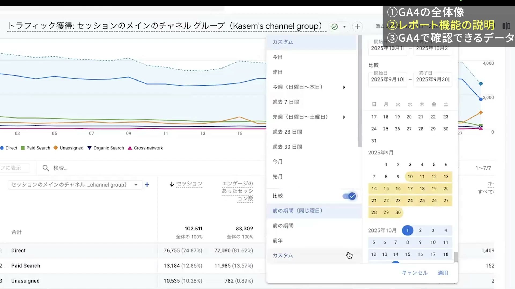Click the 適用 apply button
The height and width of the screenshot is (289, 515).
tap(443, 273)
